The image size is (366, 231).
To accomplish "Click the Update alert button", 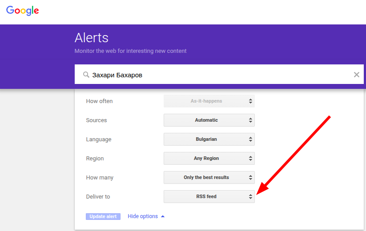I will point(103,216).
